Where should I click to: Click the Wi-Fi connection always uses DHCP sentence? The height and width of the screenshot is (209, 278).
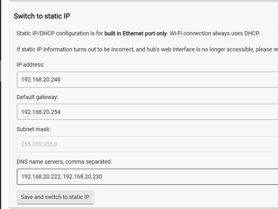(215, 33)
